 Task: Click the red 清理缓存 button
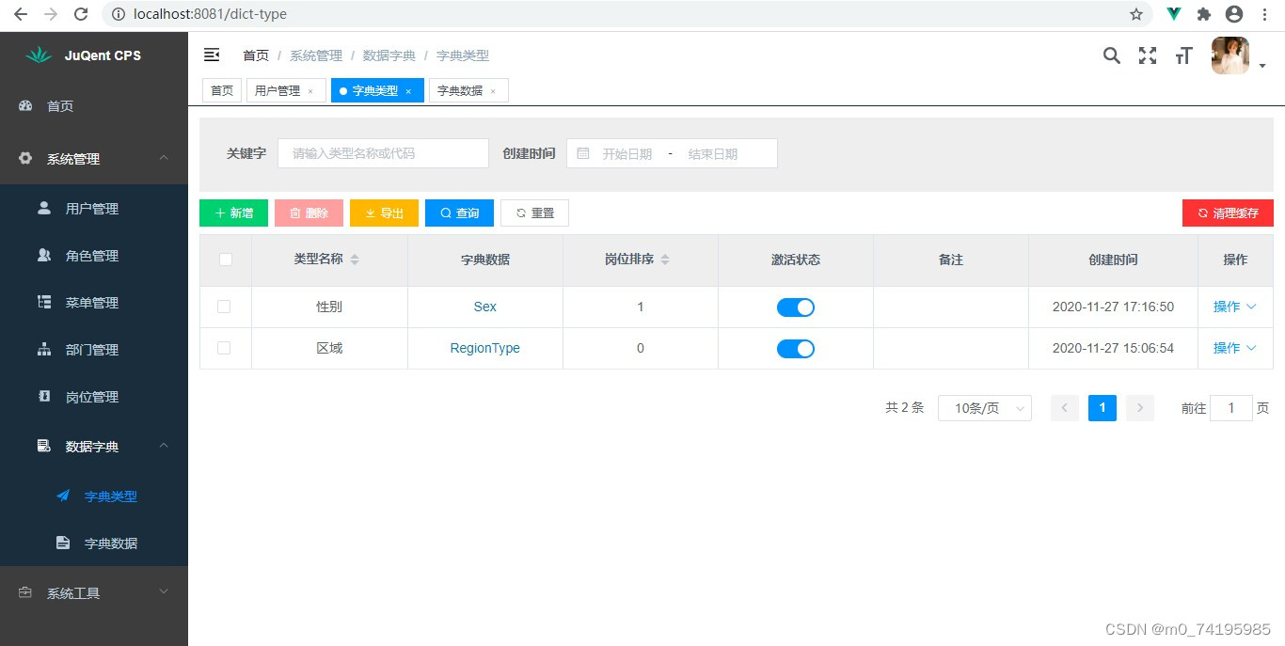tap(1228, 213)
